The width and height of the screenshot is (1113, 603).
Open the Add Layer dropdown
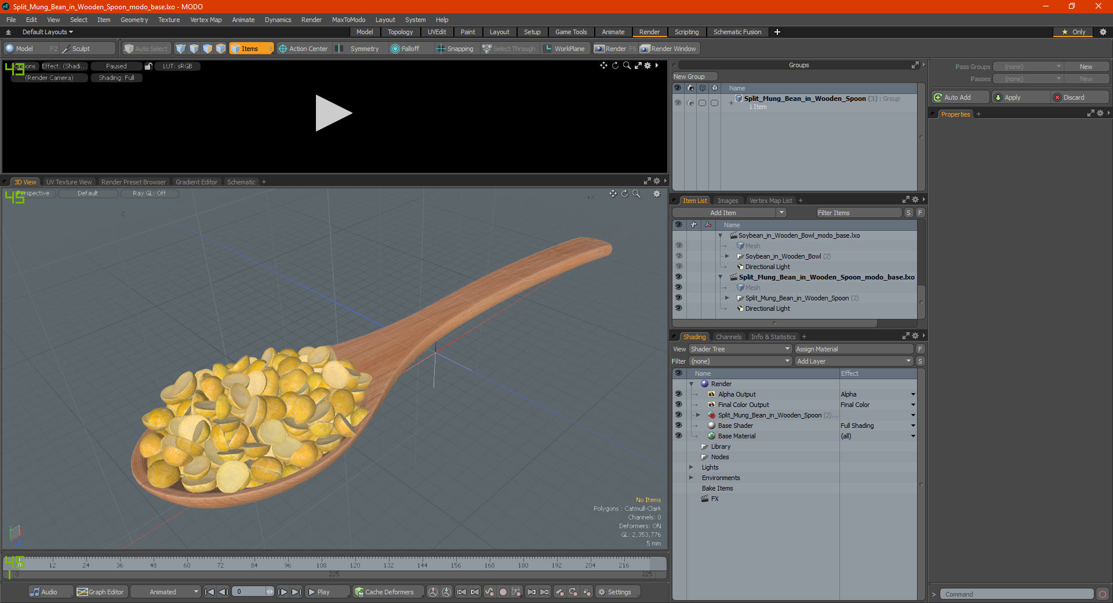point(854,361)
